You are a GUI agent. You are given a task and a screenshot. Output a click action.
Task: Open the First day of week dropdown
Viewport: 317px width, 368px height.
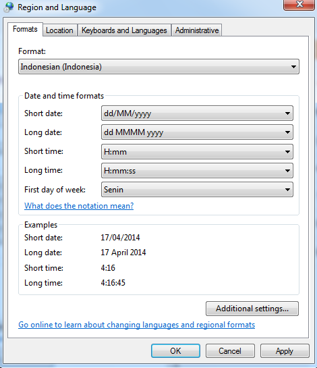[x=197, y=189]
